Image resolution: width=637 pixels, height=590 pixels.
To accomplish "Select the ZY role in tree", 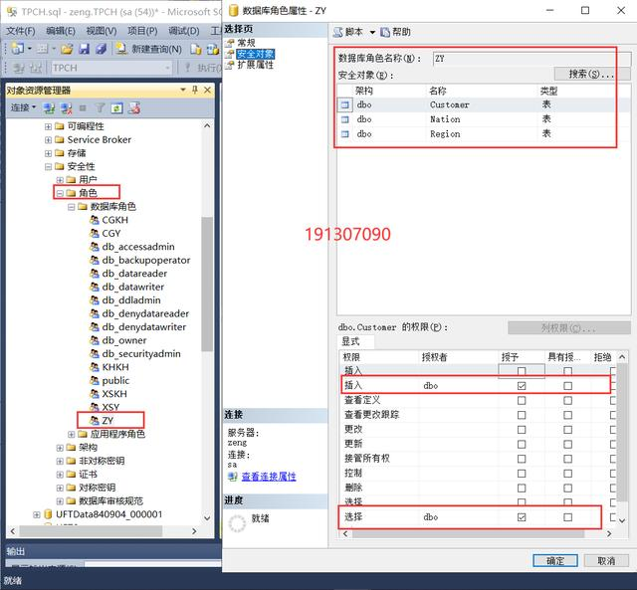I will [x=107, y=420].
